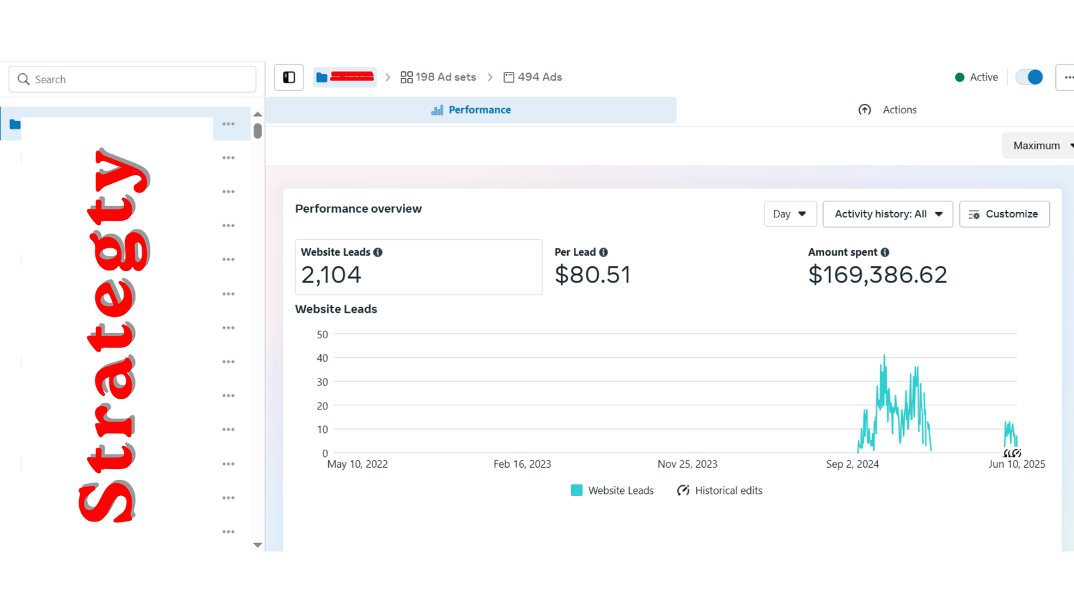Open the ellipsis menu of the selected folder row
This screenshot has height=604, width=1074.
(228, 124)
